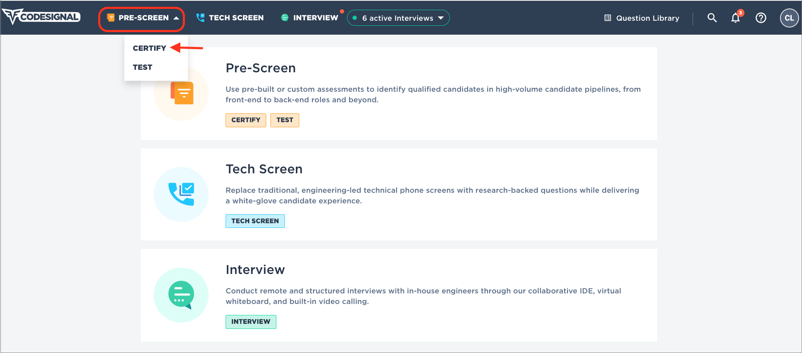Click the Interview card heading
The width and height of the screenshot is (802, 353).
click(255, 270)
